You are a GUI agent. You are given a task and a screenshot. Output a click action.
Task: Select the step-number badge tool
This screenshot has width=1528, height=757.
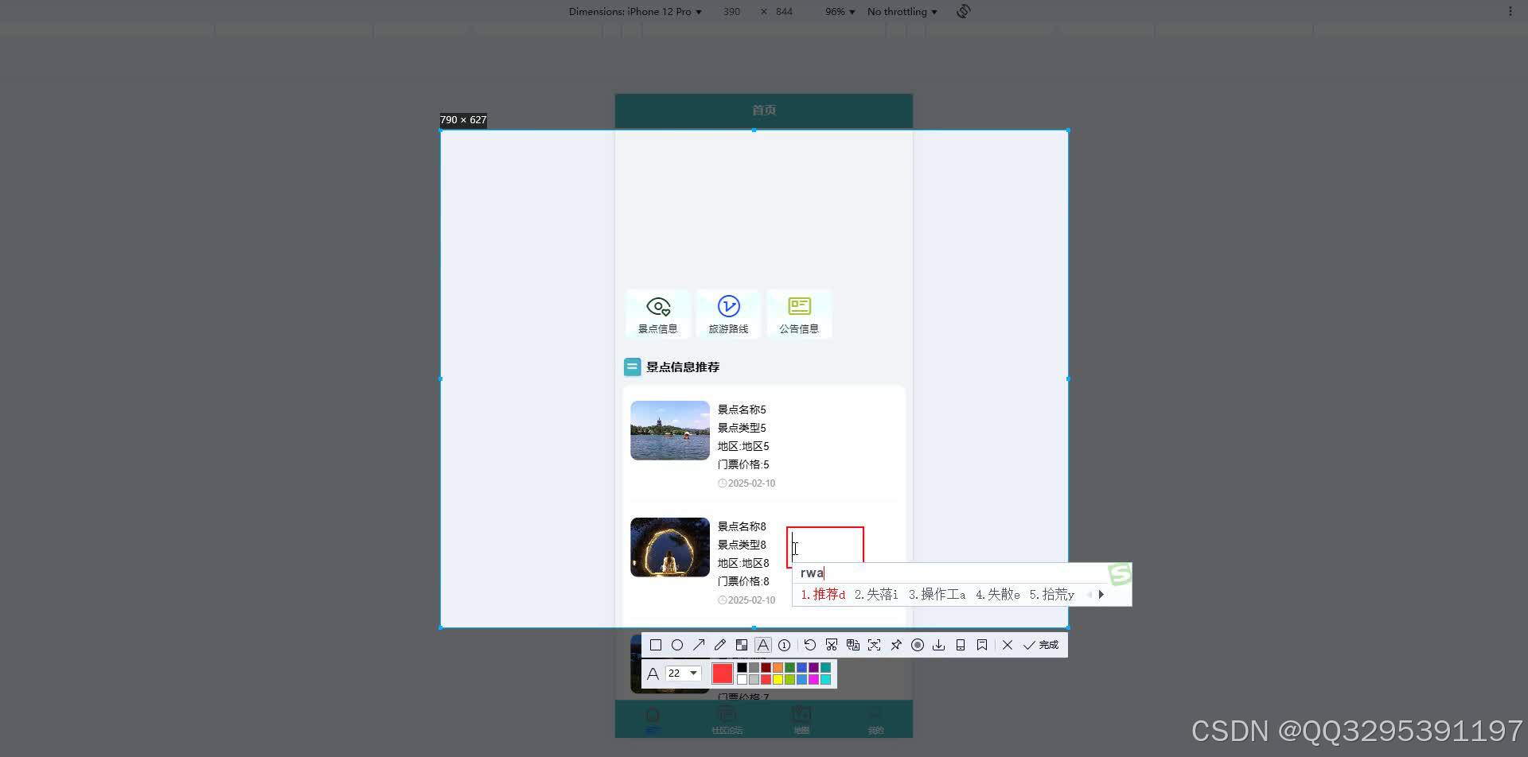784,645
